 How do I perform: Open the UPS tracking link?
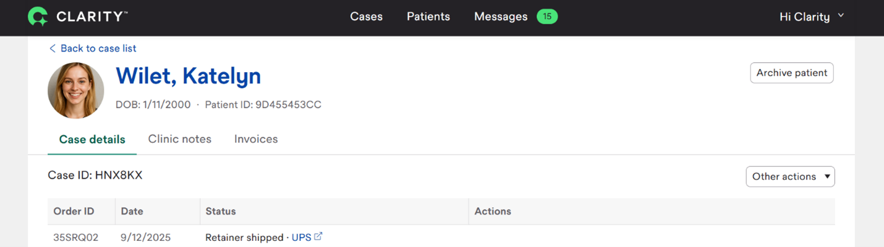point(302,237)
